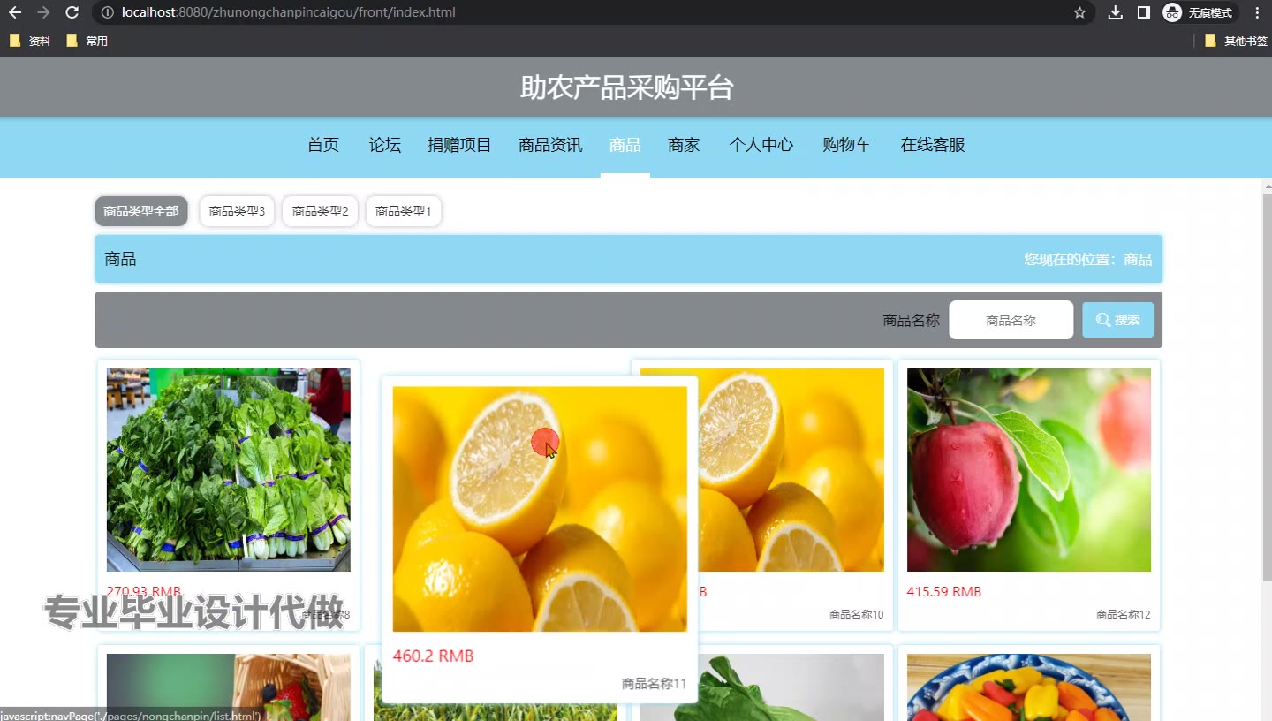Open the 其他书签 folder
The height and width of the screenshot is (721, 1272).
pyautogui.click(x=1236, y=41)
